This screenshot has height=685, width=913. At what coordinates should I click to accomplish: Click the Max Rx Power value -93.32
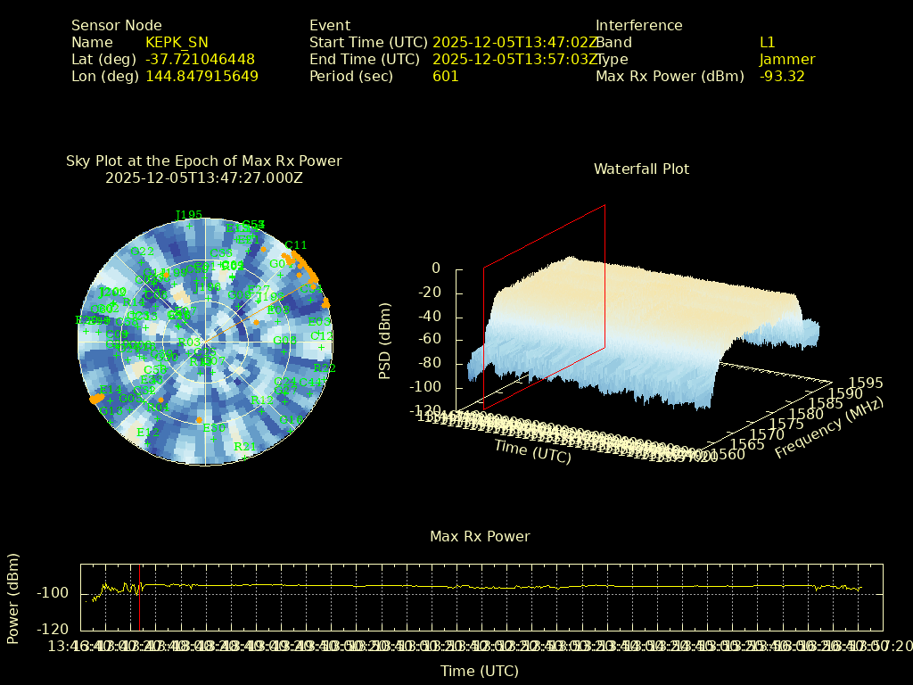(x=782, y=77)
